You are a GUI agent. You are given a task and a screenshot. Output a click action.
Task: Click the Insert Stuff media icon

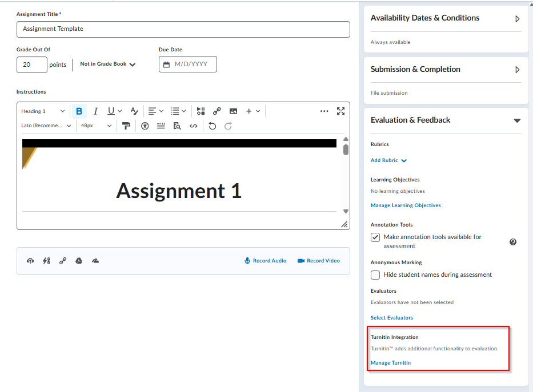[201, 111]
